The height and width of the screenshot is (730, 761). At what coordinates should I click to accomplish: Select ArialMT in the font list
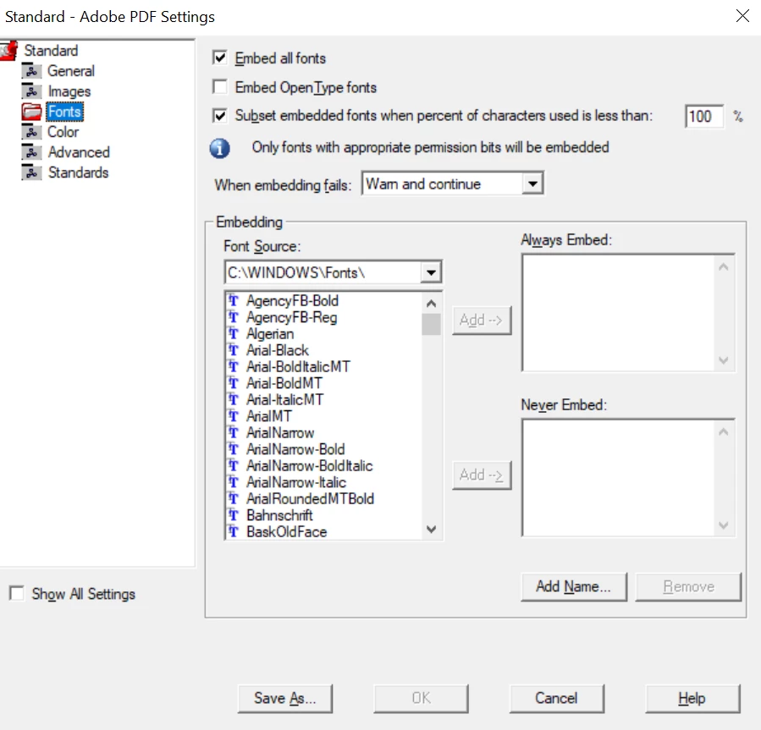pyautogui.click(x=269, y=416)
